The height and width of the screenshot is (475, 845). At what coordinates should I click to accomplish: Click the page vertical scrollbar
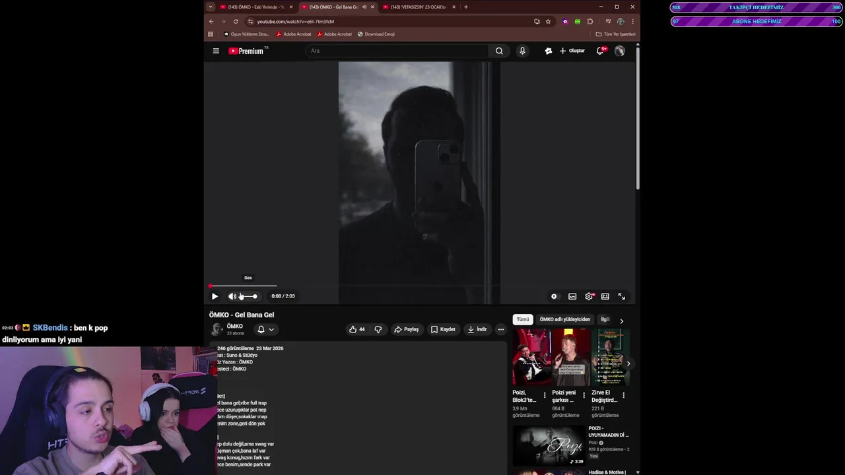[x=638, y=119]
